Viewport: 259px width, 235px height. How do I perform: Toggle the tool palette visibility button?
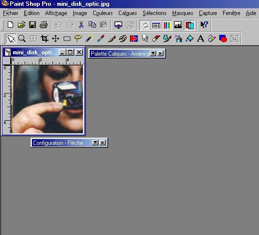pos(145,25)
